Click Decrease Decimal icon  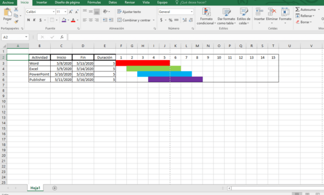pos(191,20)
